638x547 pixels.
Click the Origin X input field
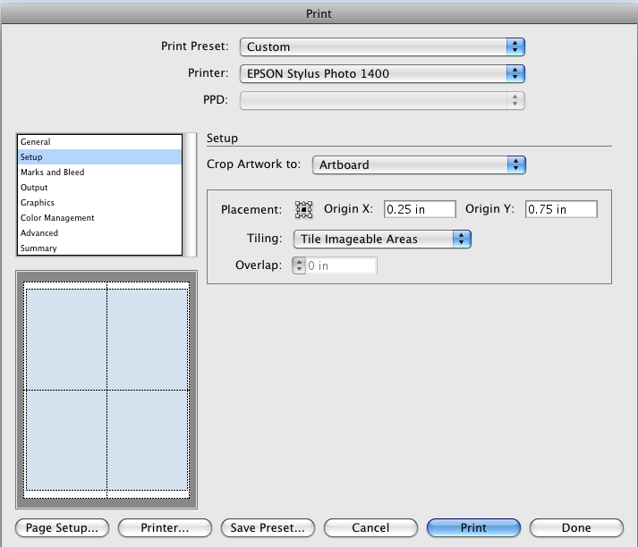(x=420, y=209)
